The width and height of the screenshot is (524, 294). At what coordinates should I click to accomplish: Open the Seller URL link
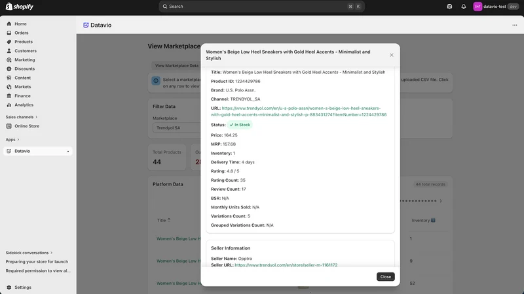286,265
